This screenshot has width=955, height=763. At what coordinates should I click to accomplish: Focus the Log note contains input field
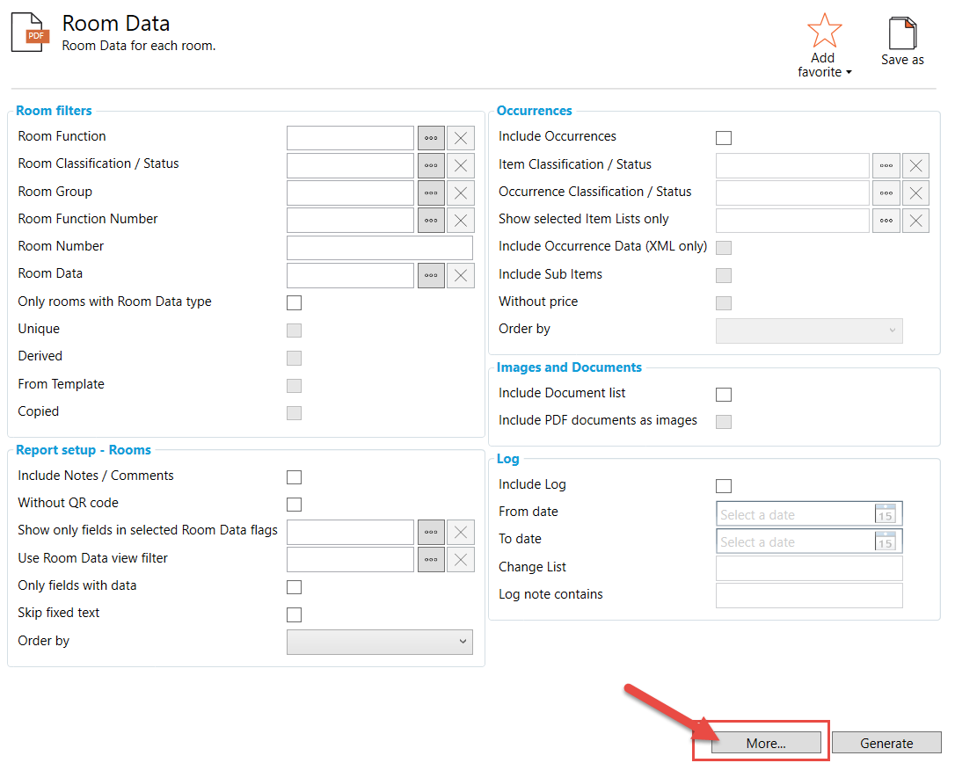tap(809, 596)
